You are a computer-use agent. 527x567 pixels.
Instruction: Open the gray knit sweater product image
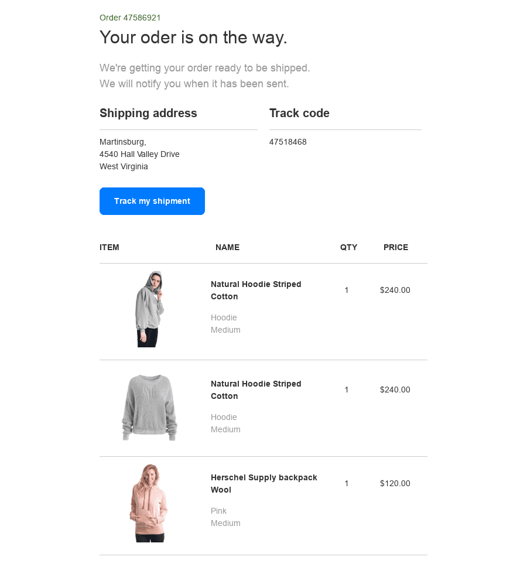[x=149, y=408]
